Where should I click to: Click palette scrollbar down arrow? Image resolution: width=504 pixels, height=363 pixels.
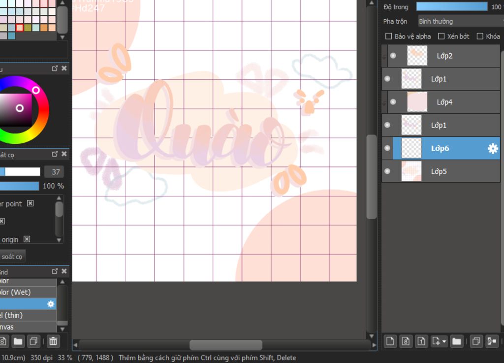pos(63,37)
